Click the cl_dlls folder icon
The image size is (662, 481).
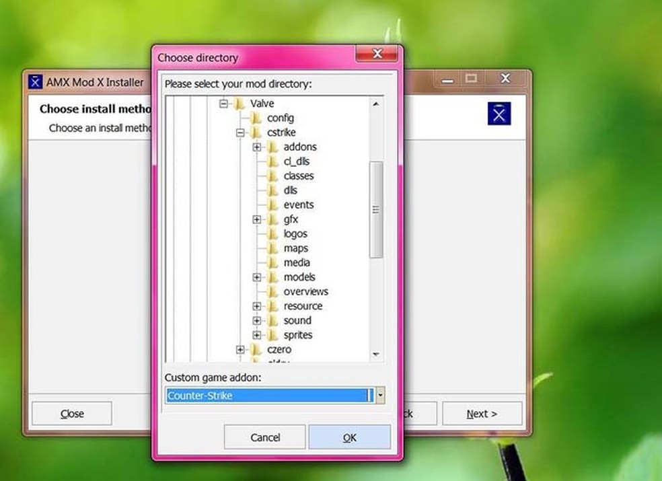pyautogui.click(x=272, y=161)
